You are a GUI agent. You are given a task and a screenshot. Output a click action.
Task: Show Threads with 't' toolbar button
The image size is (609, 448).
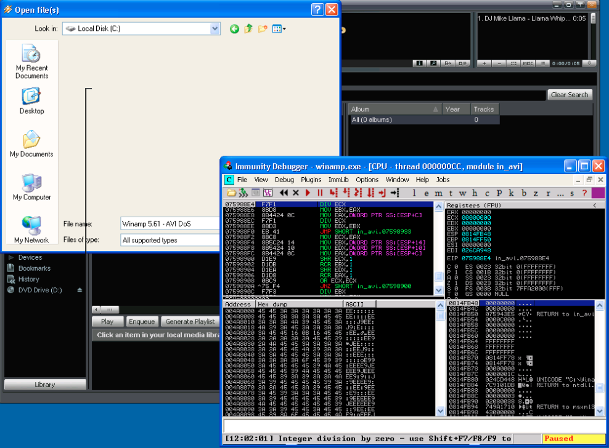pyautogui.click(x=451, y=193)
